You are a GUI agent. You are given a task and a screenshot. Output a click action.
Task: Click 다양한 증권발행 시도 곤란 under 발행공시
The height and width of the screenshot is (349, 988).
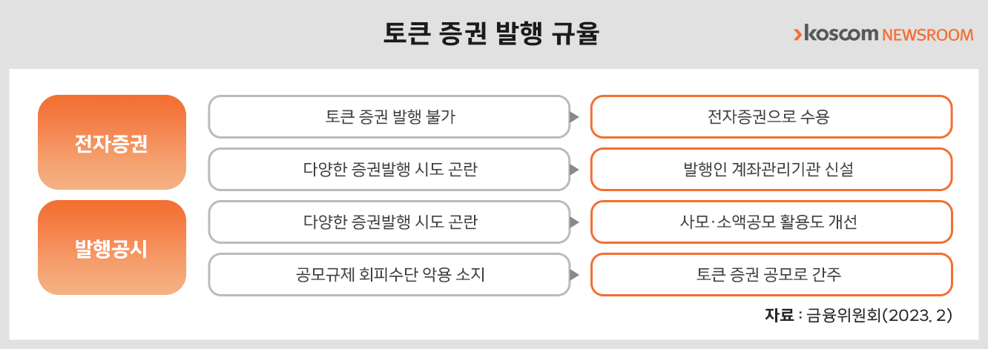(389, 222)
